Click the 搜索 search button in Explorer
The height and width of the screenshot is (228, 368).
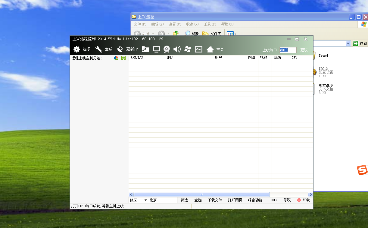coord(192,34)
